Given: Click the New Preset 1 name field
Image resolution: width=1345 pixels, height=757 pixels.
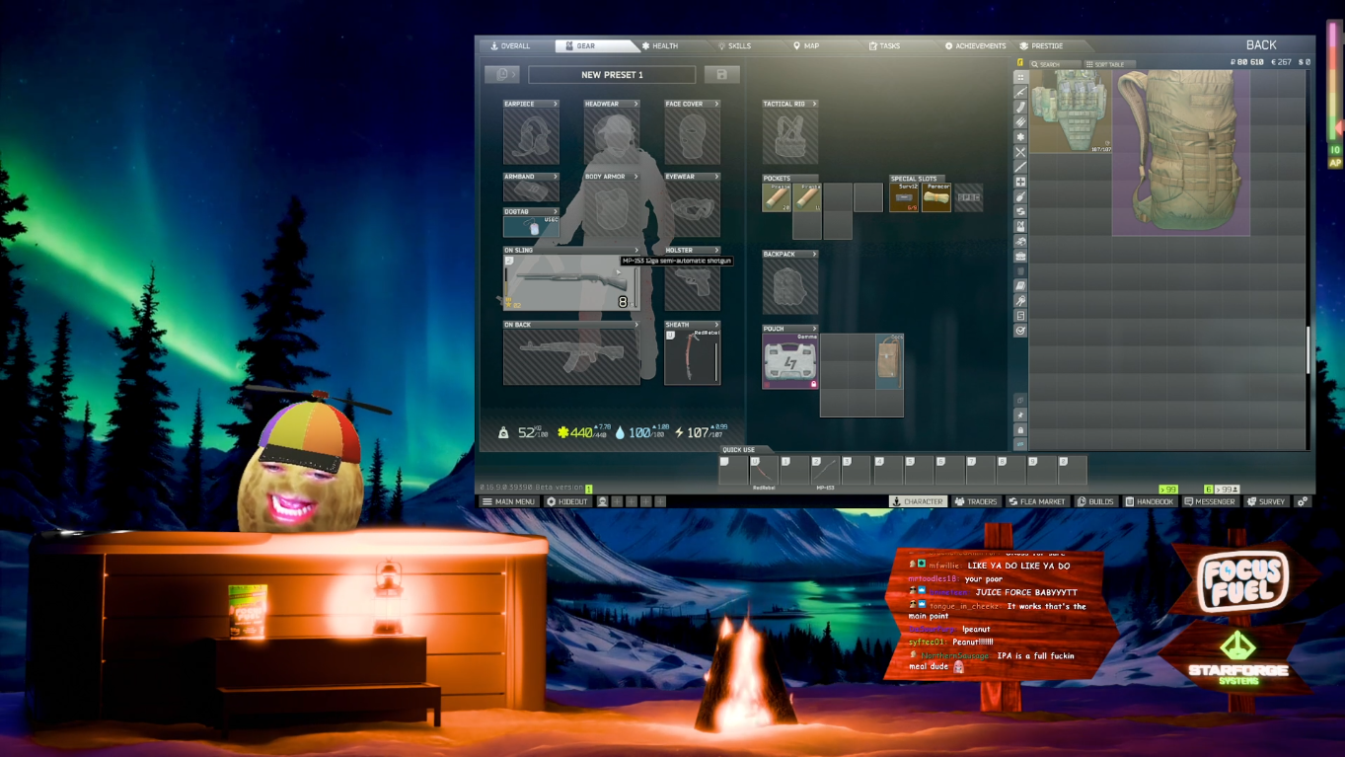Looking at the screenshot, I should 612,75.
